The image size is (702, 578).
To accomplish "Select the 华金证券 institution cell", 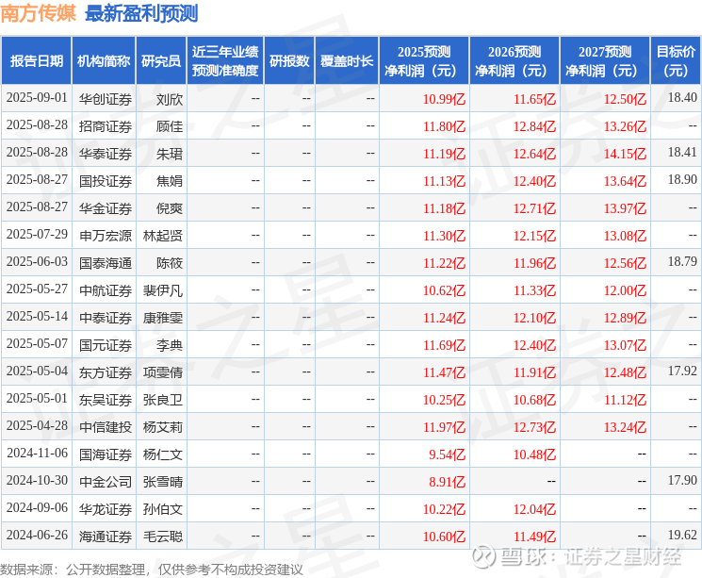I will tap(106, 208).
